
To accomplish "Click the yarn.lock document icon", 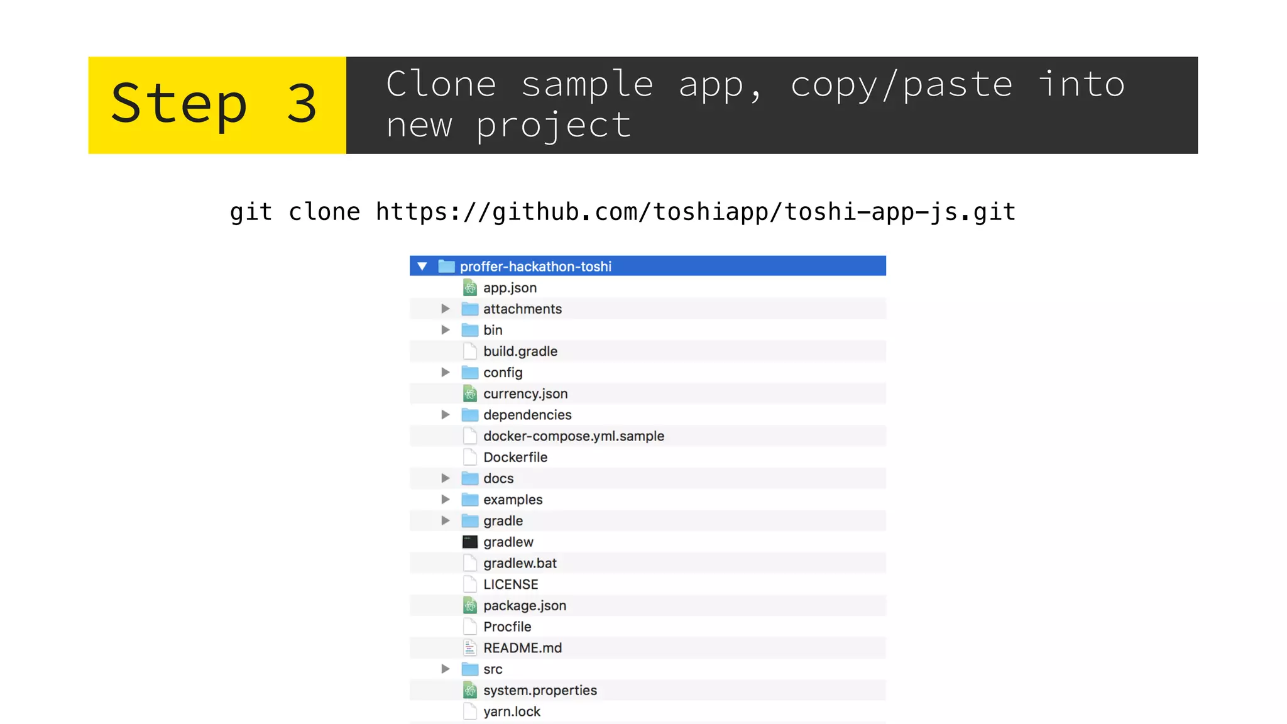I will coord(470,711).
